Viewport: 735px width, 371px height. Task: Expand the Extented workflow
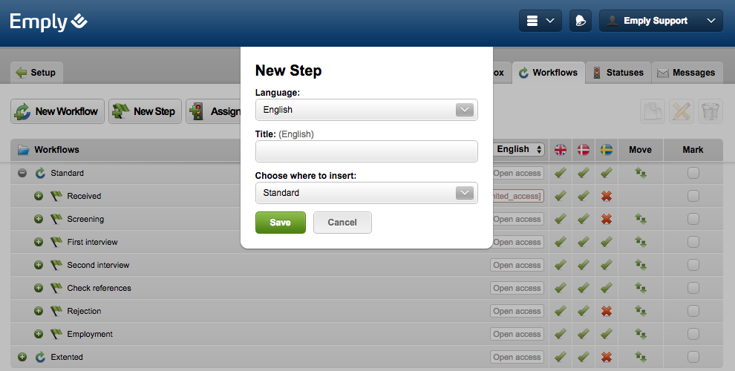click(x=22, y=357)
